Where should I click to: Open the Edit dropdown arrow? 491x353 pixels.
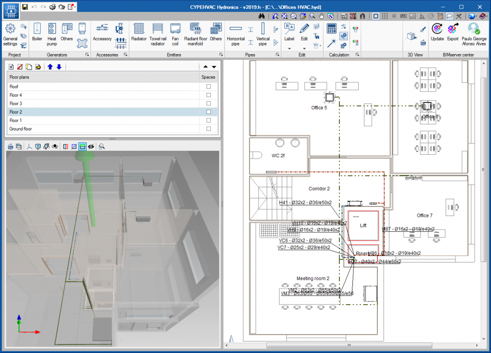tap(304, 48)
